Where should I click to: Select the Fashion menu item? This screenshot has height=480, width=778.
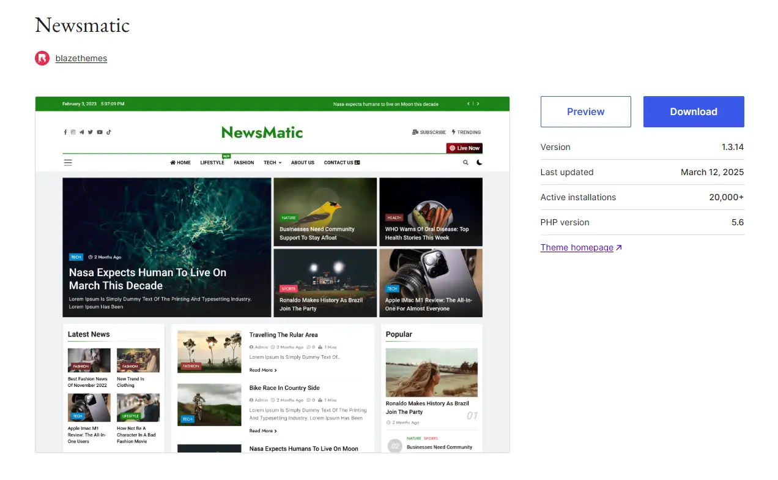pyautogui.click(x=243, y=163)
